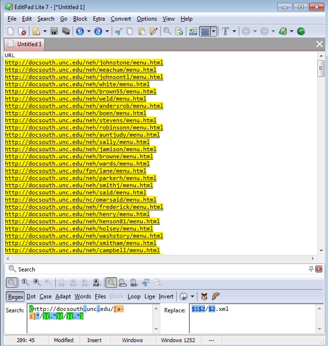
Task: Enable the Words search option
Action: (83, 296)
